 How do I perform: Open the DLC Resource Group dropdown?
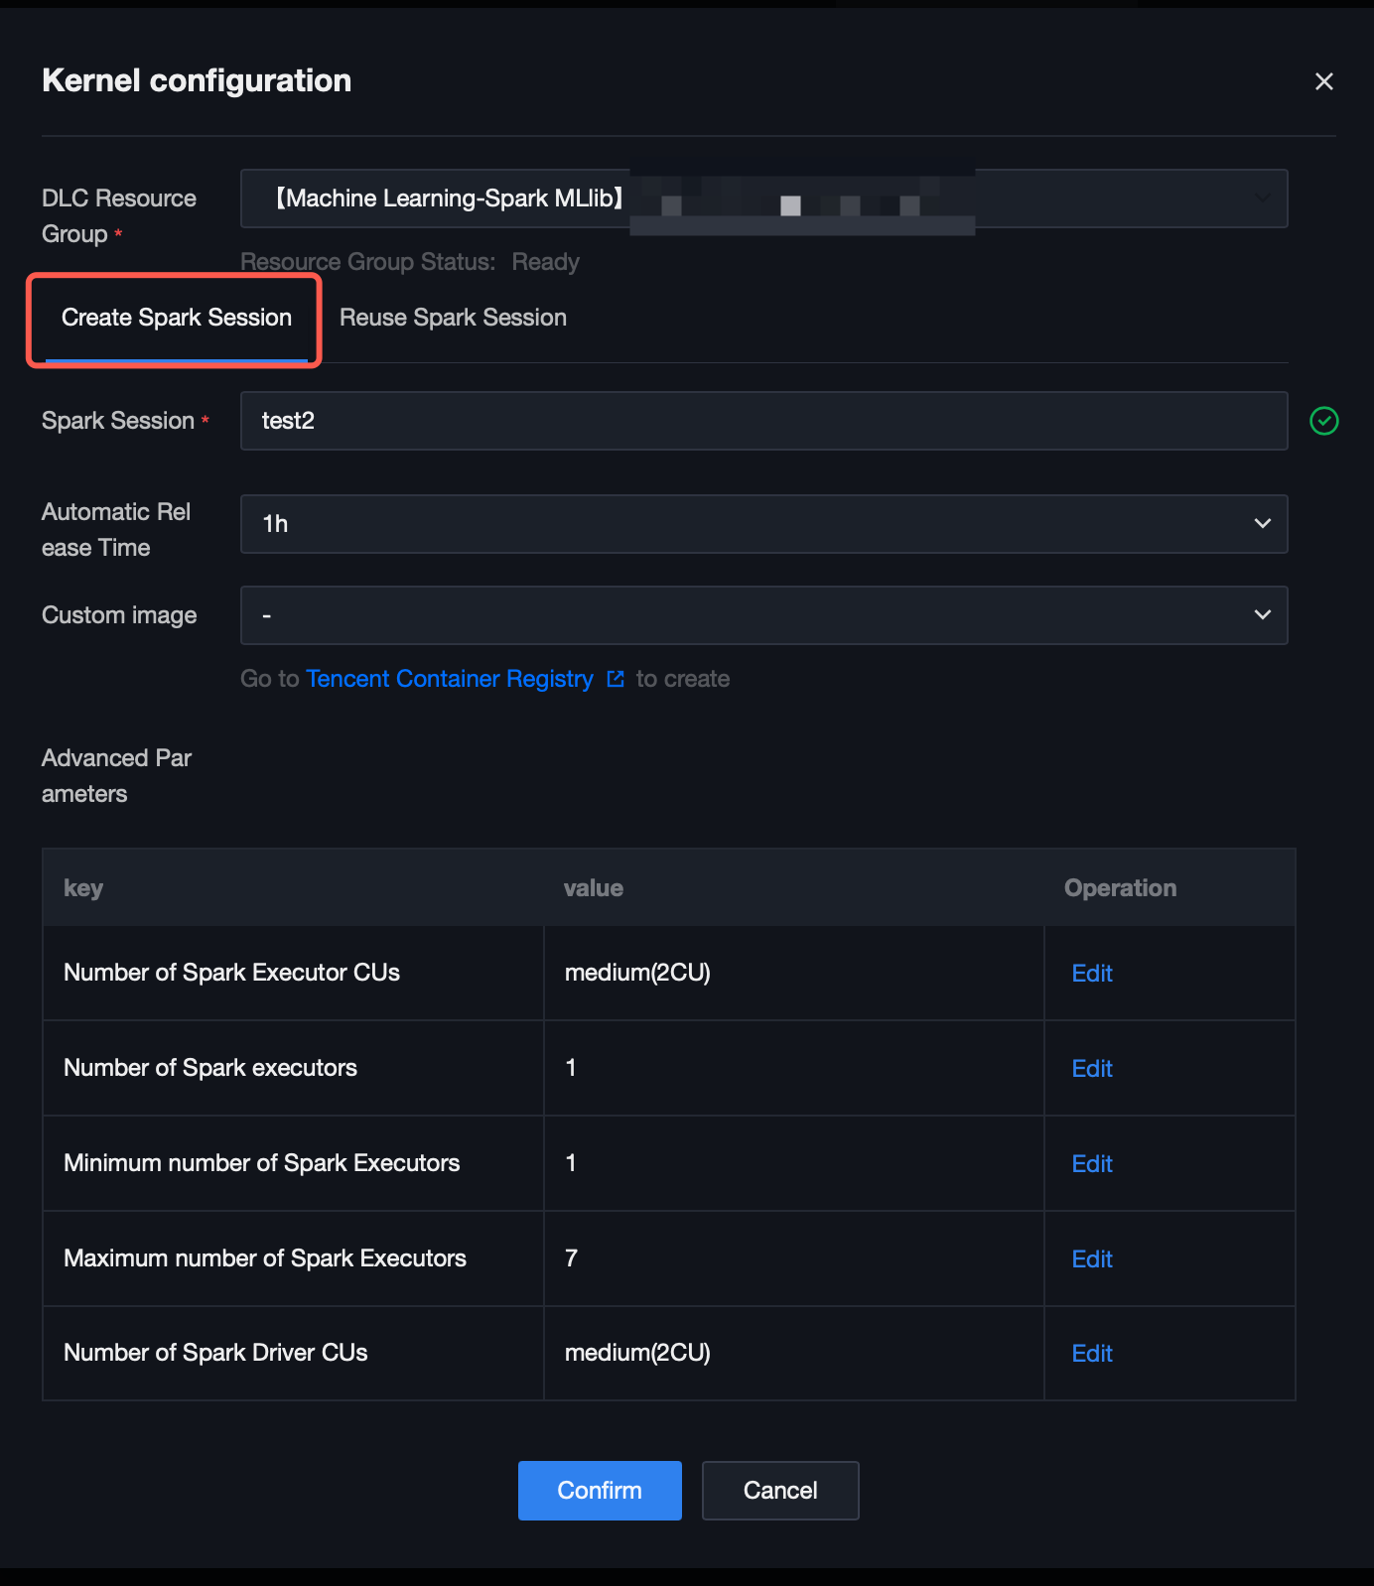coord(762,198)
